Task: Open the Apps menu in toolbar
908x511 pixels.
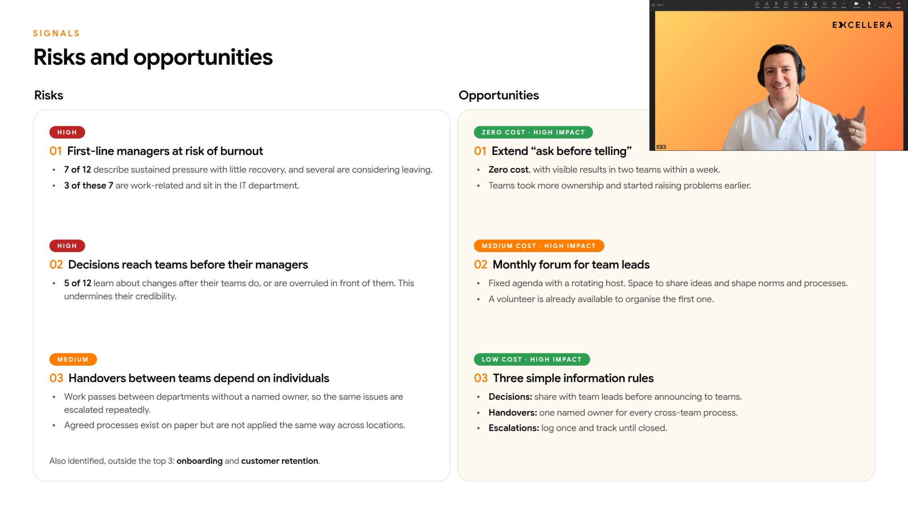Action: pyautogui.click(x=834, y=5)
